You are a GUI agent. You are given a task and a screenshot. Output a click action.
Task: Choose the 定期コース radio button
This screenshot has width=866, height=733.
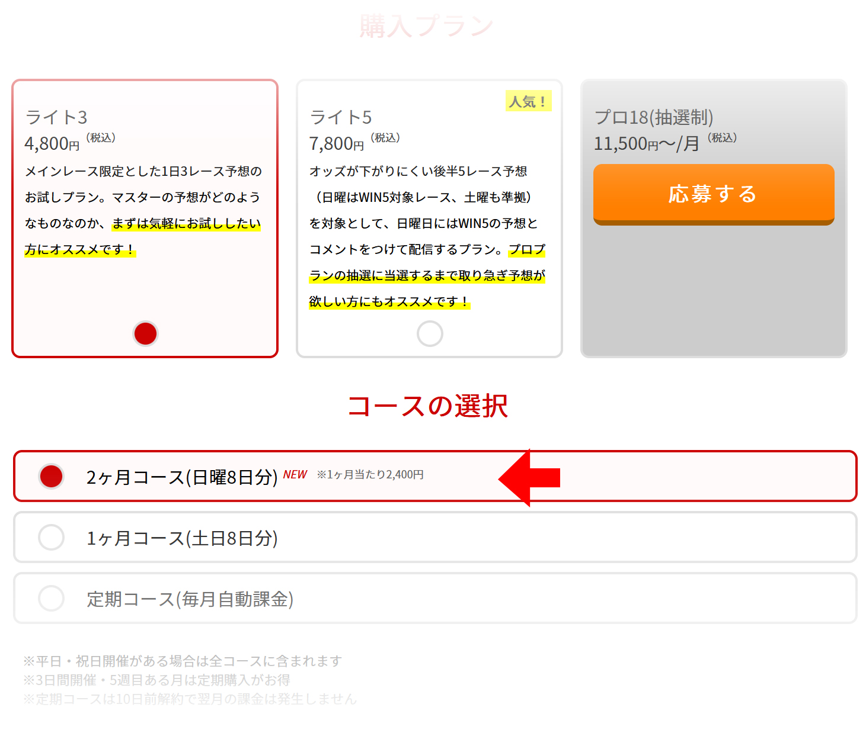(x=52, y=598)
